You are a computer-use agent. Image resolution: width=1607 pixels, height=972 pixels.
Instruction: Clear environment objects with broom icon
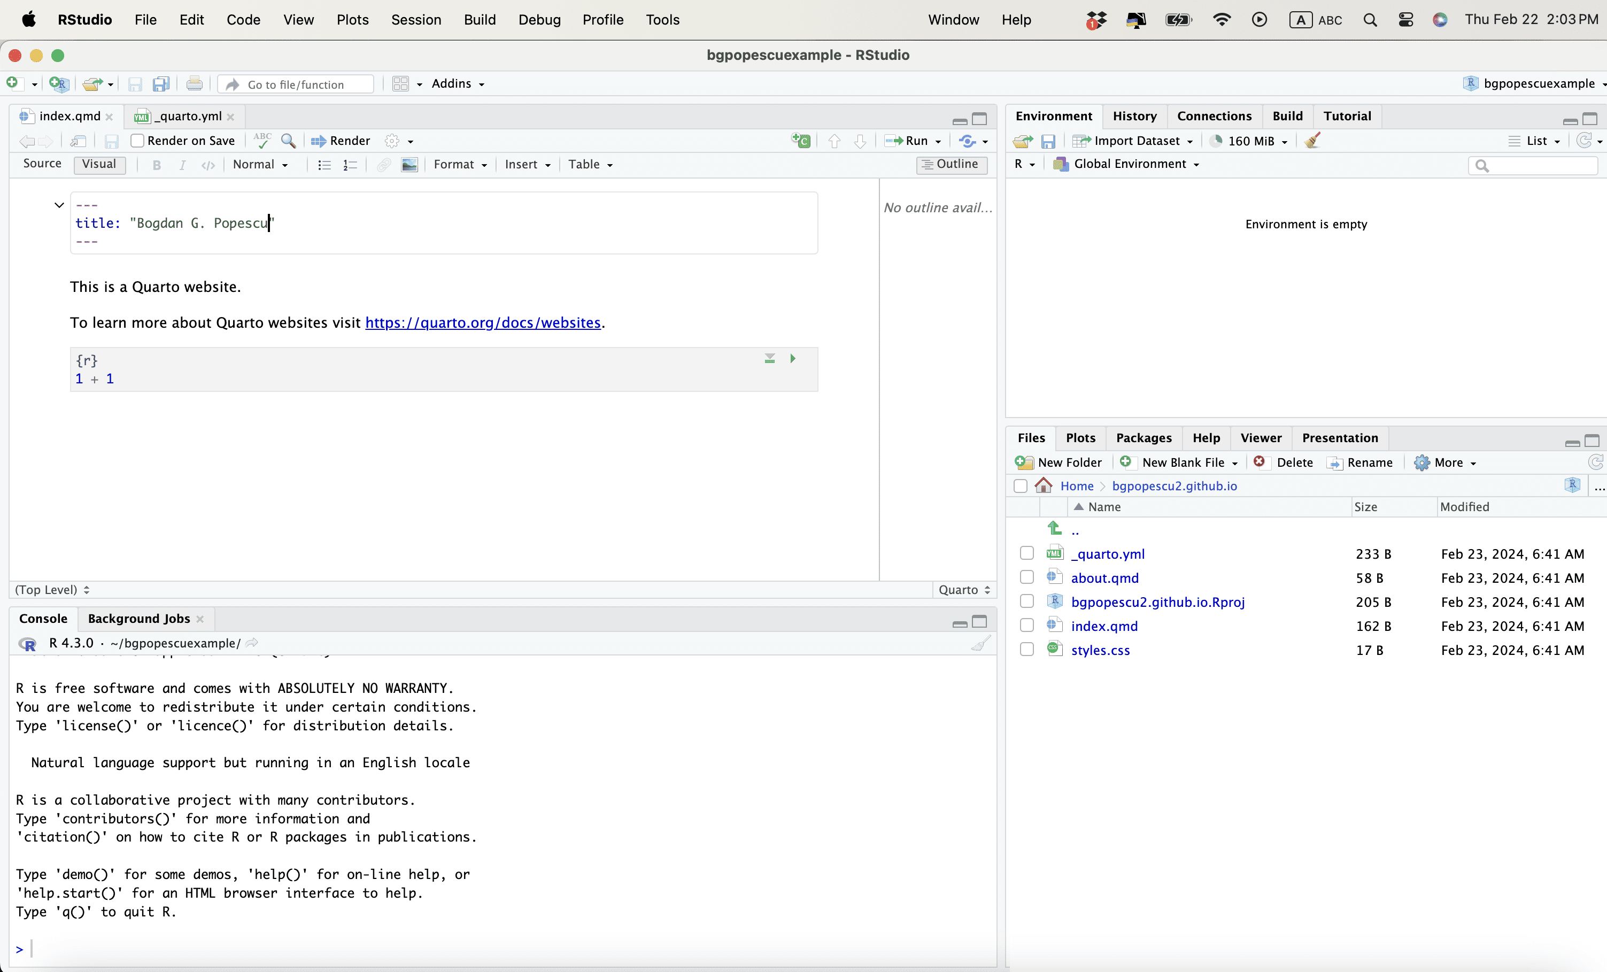pyautogui.click(x=1313, y=141)
